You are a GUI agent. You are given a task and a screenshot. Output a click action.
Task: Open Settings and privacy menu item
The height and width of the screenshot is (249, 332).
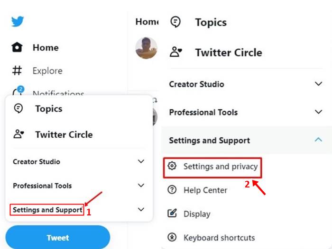click(x=220, y=167)
